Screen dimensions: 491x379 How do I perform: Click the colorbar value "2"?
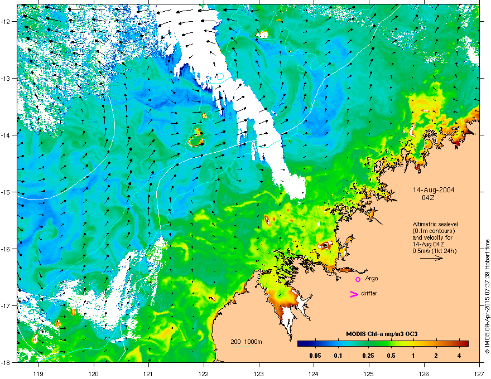click(x=436, y=356)
